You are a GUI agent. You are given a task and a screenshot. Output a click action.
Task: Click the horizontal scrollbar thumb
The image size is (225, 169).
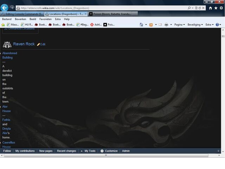pos(106,155)
